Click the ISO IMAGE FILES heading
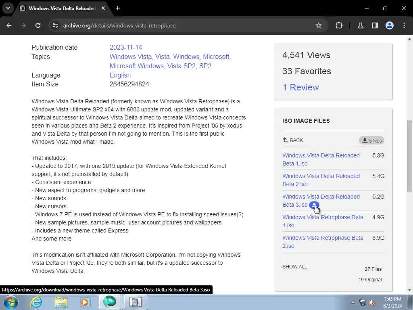The width and height of the screenshot is (413, 310). click(x=306, y=121)
